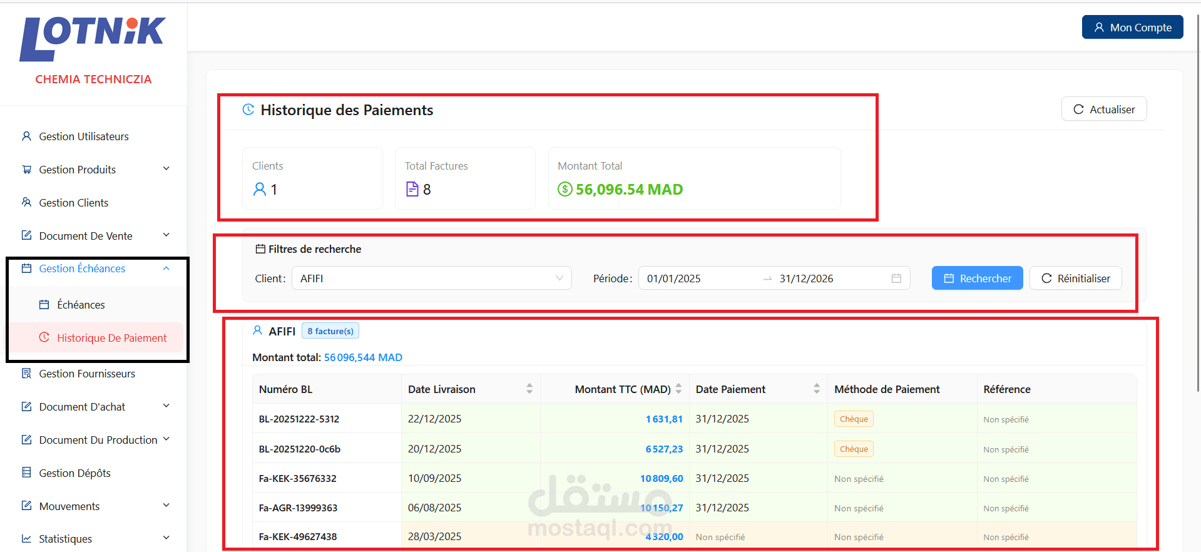This screenshot has width=1201, height=552.
Task: Click the history clock icon beside the page title
Action: (x=248, y=110)
